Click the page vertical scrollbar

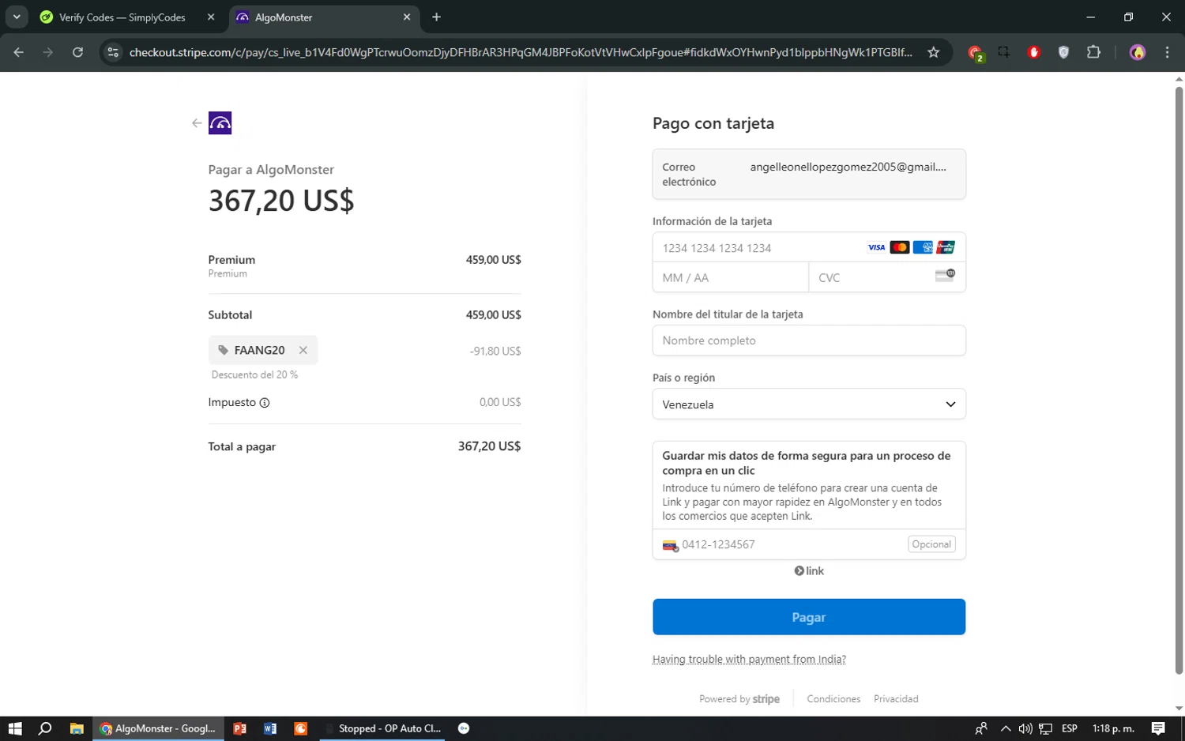(1179, 379)
